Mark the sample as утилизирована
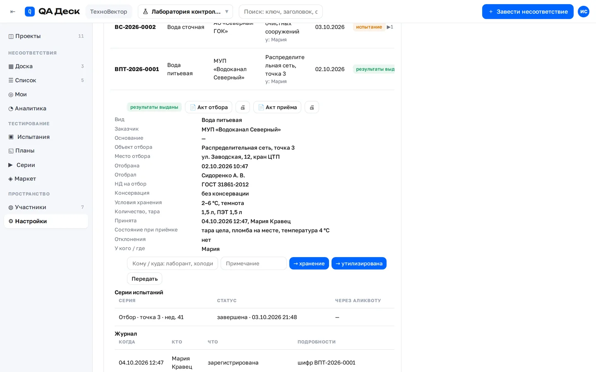The image size is (596, 372). [359, 264]
